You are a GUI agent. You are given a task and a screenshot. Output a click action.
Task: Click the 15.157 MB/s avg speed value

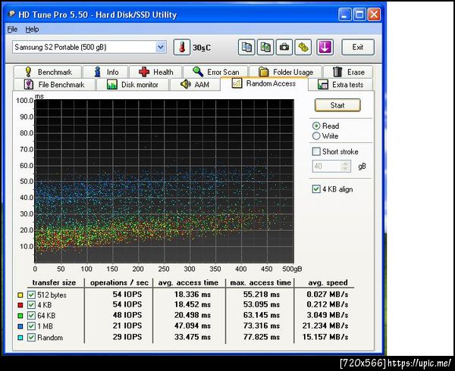(x=325, y=337)
